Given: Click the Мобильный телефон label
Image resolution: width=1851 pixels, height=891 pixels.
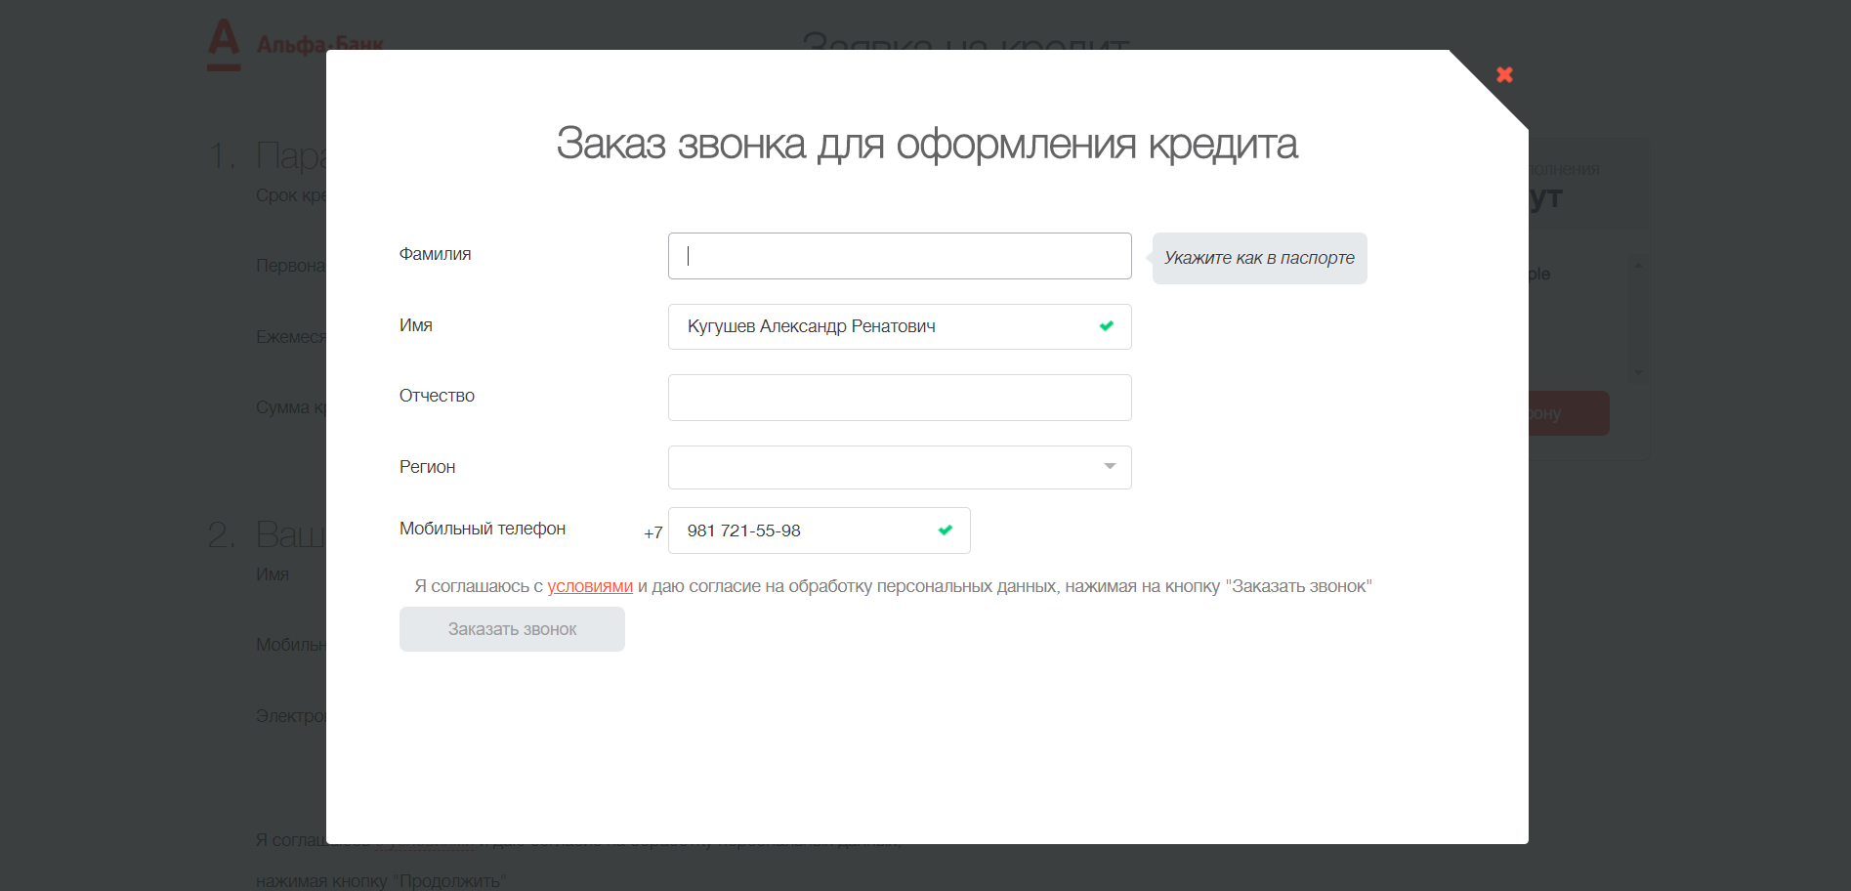Looking at the screenshot, I should [482, 529].
